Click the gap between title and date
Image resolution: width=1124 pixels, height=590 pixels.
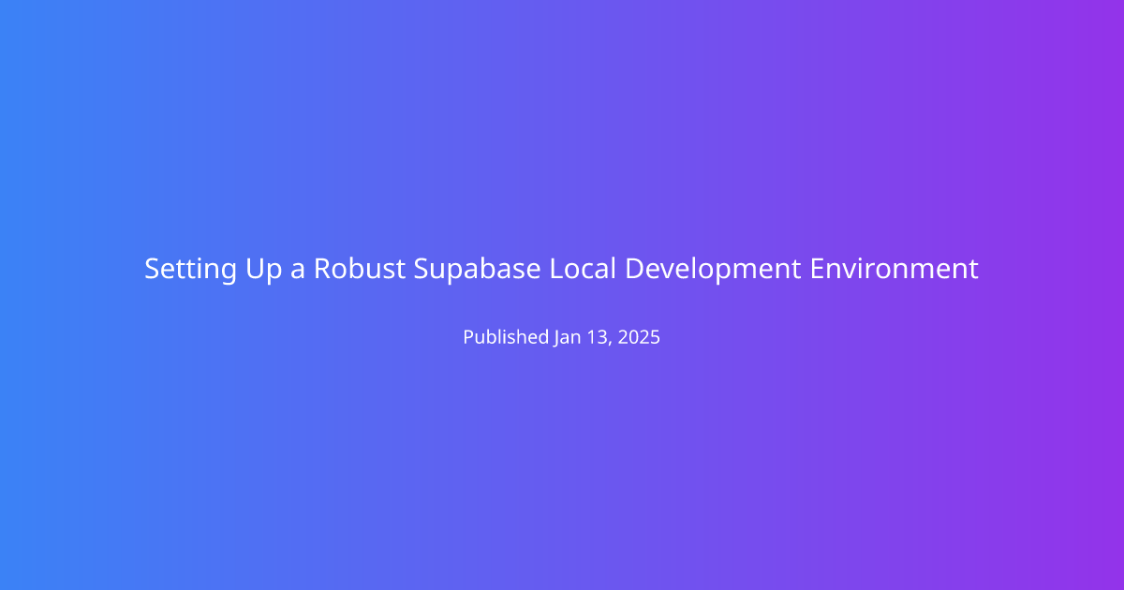coord(562,305)
